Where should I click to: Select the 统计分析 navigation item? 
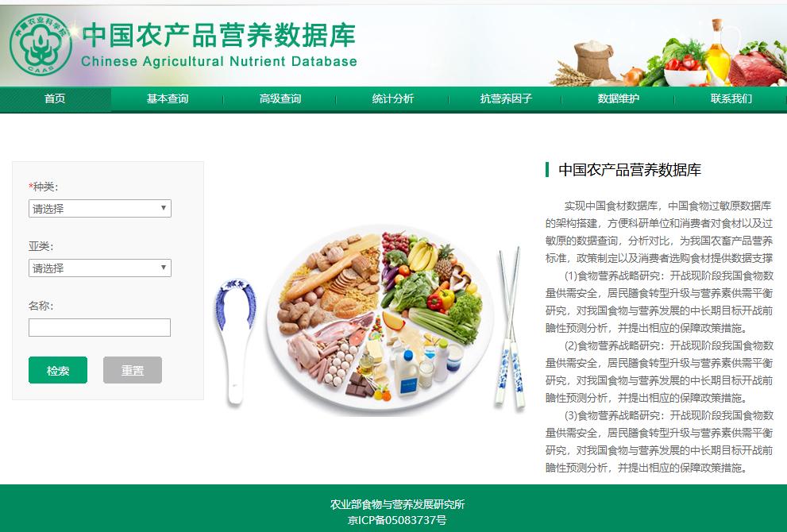point(392,99)
